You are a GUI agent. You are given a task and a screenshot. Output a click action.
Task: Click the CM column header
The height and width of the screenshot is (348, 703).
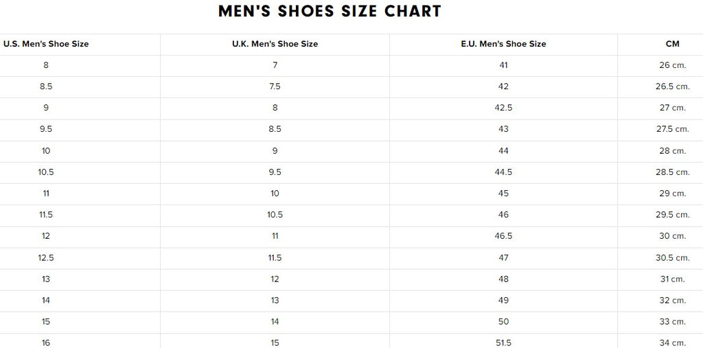[x=672, y=44]
